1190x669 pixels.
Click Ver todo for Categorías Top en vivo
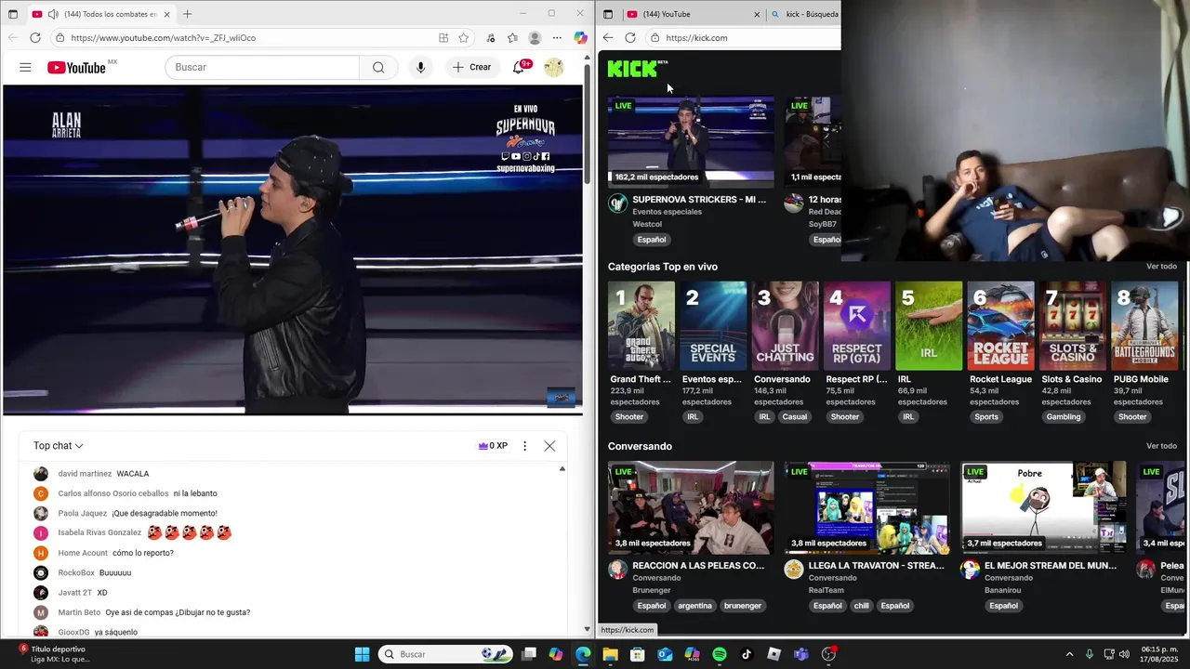click(x=1161, y=267)
